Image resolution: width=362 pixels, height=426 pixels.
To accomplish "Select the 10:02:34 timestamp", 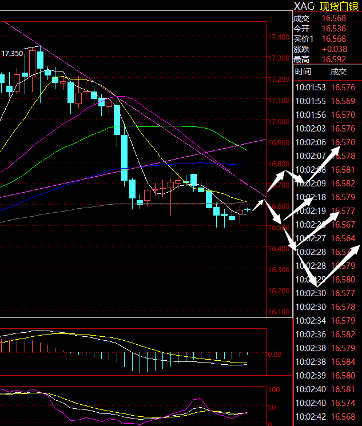I will 311,321.
